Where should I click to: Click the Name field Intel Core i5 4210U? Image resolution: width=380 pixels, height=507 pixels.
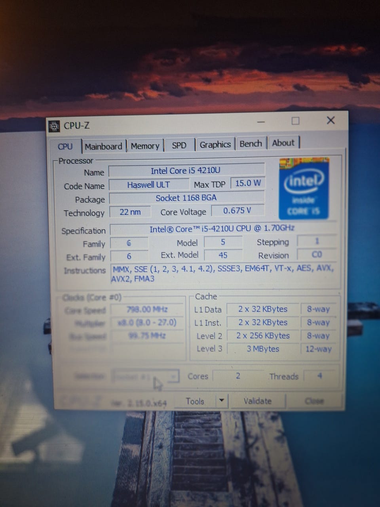pyautogui.click(x=186, y=171)
